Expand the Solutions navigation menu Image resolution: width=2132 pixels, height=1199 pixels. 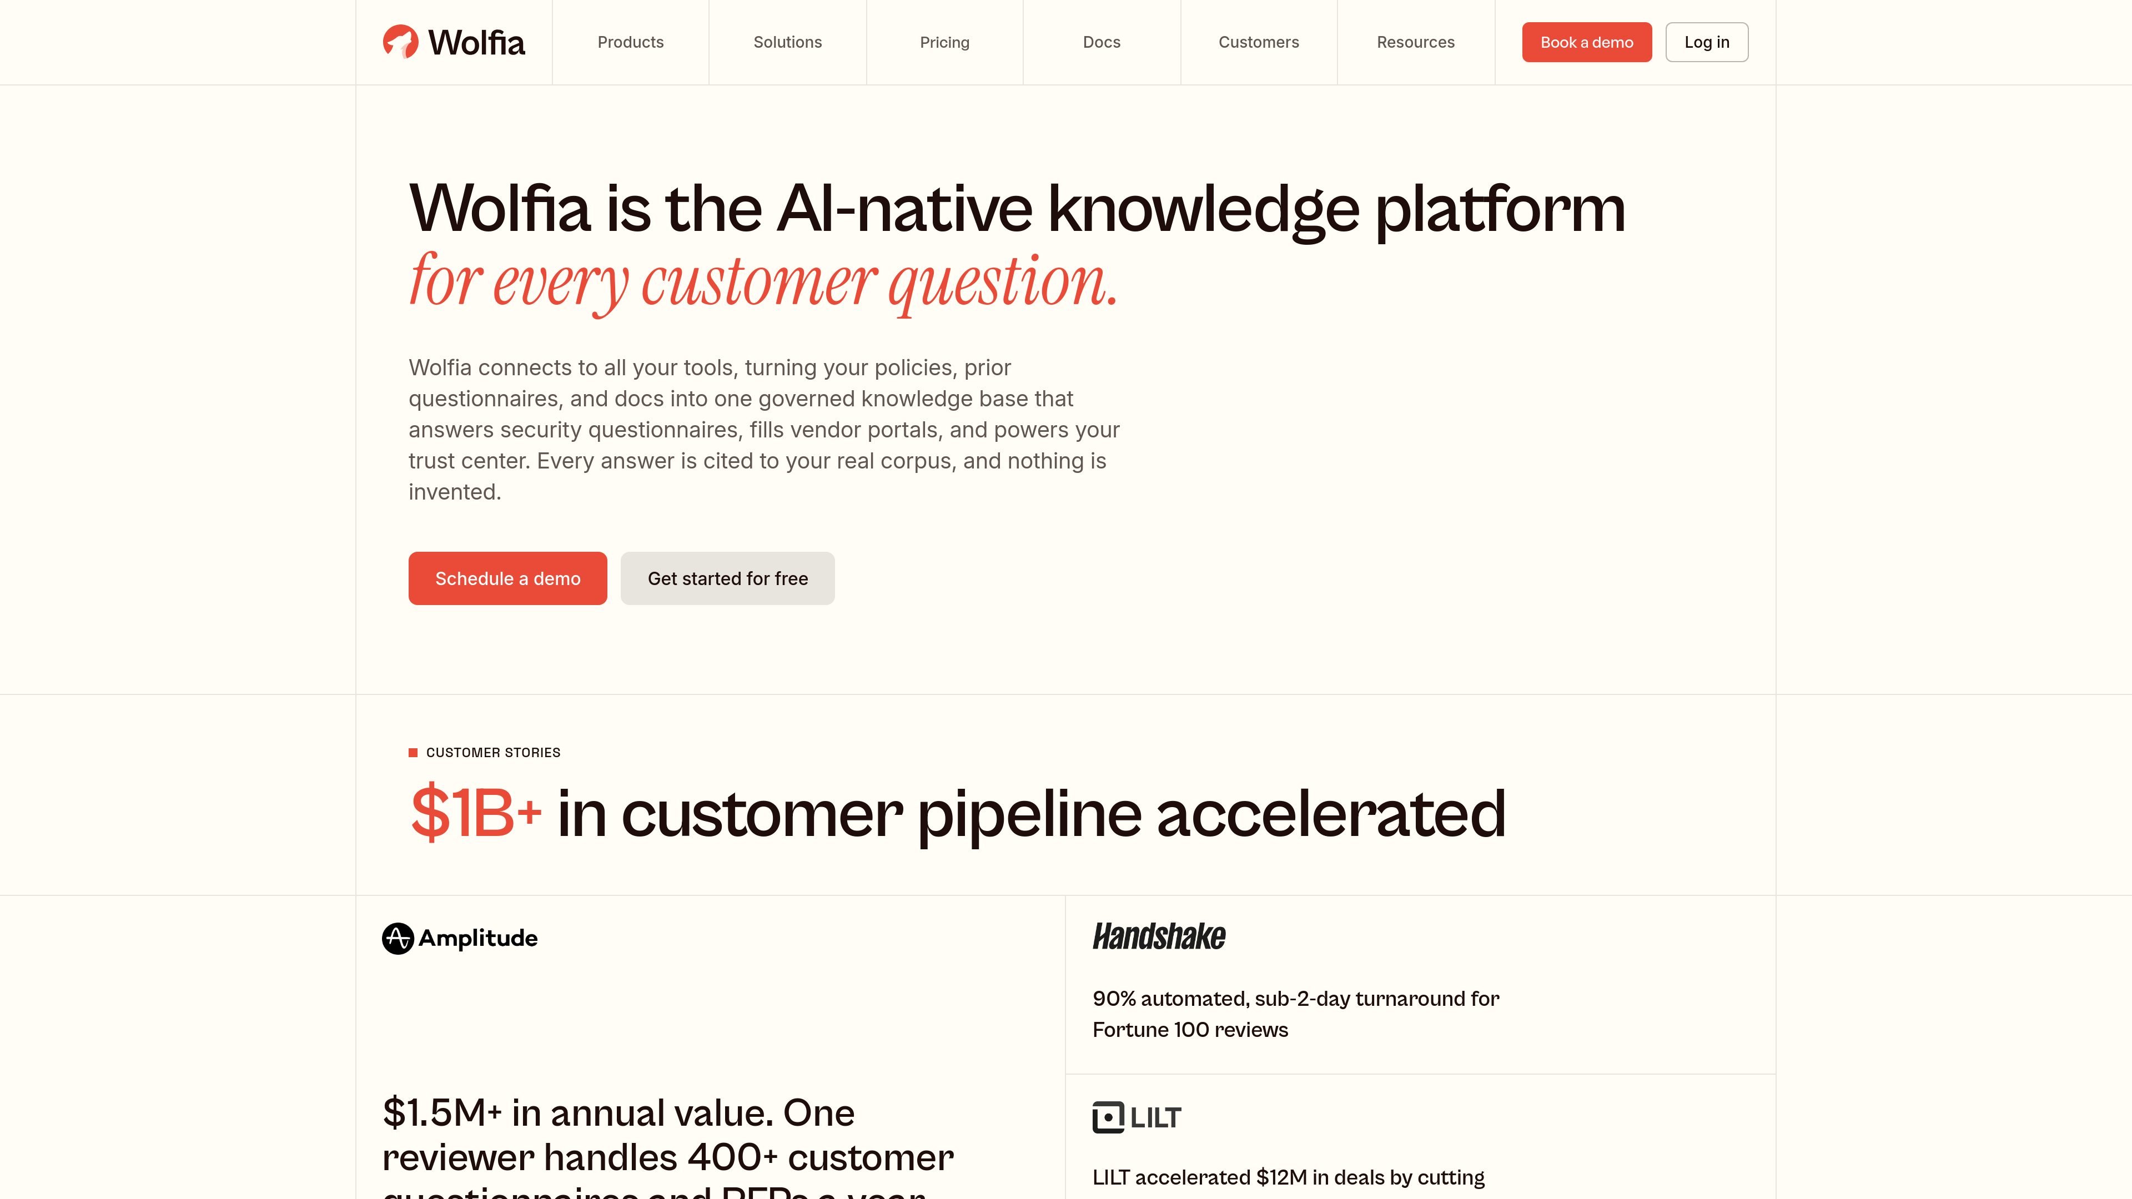click(788, 42)
